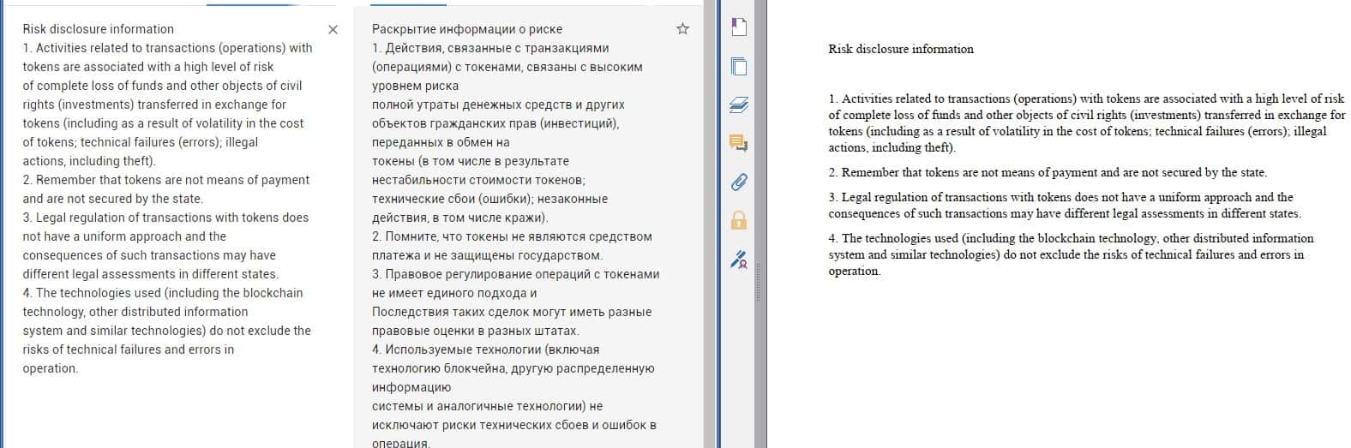The image size is (1351, 448).
Task: Click 'Risk disclosure information' heading in PDF
Action: (x=901, y=50)
